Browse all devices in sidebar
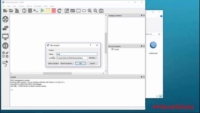This screenshot has width=200, height=113. (x=5, y=55)
